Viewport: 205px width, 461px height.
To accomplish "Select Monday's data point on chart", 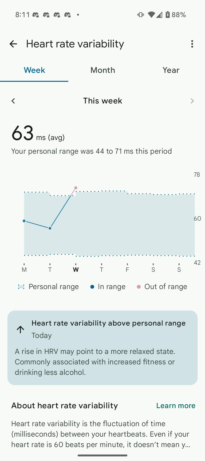I will pos(24,221).
